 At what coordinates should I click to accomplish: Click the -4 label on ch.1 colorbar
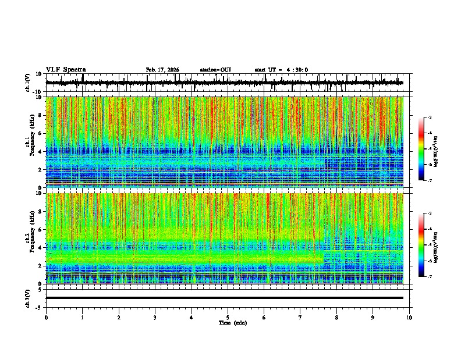[x=430, y=133]
